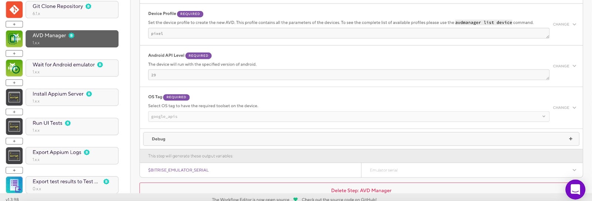Add step below Export Appium Logs
Image resolution: width=592 pixels, height=201 pixels.
point(14,170)
